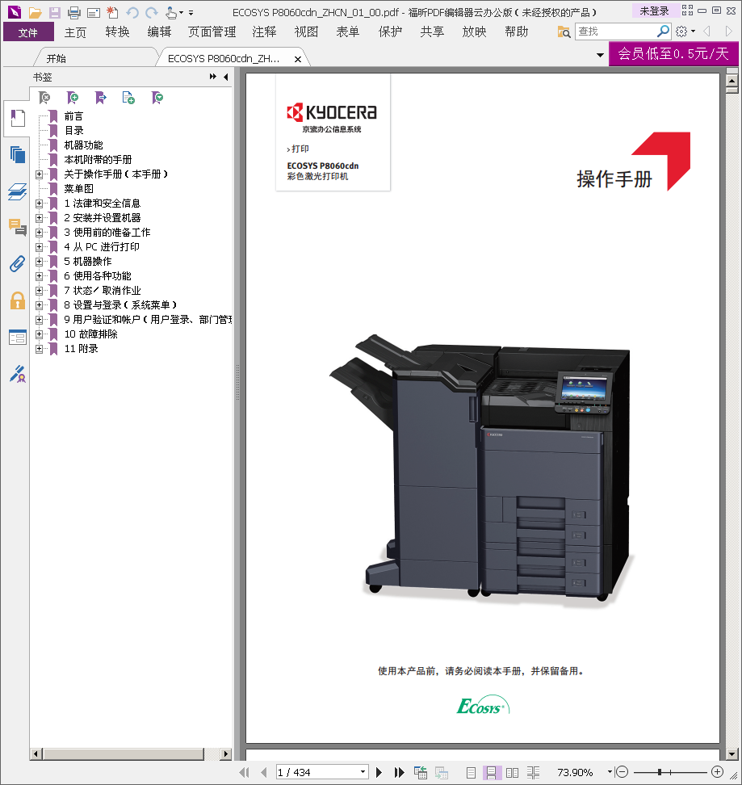Click the 会员低至0.5元/天 promotion banner
This screenshot has width=742, height=785.
pos(673,53)
